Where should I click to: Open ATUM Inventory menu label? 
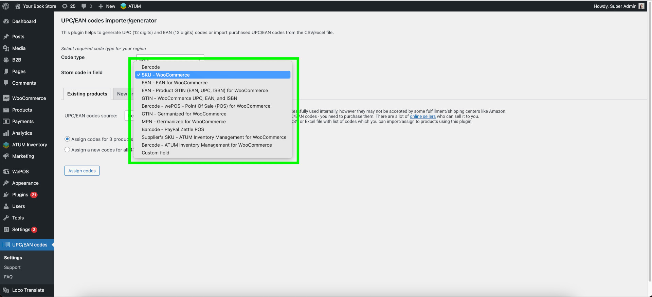30,145
